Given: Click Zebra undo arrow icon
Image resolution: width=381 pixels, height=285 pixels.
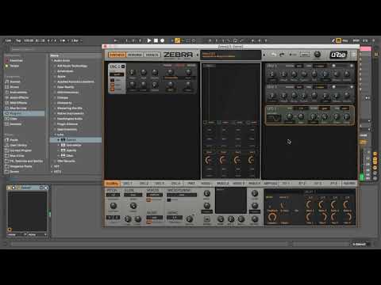Looking at the screenshot, I should coord(273,55).
